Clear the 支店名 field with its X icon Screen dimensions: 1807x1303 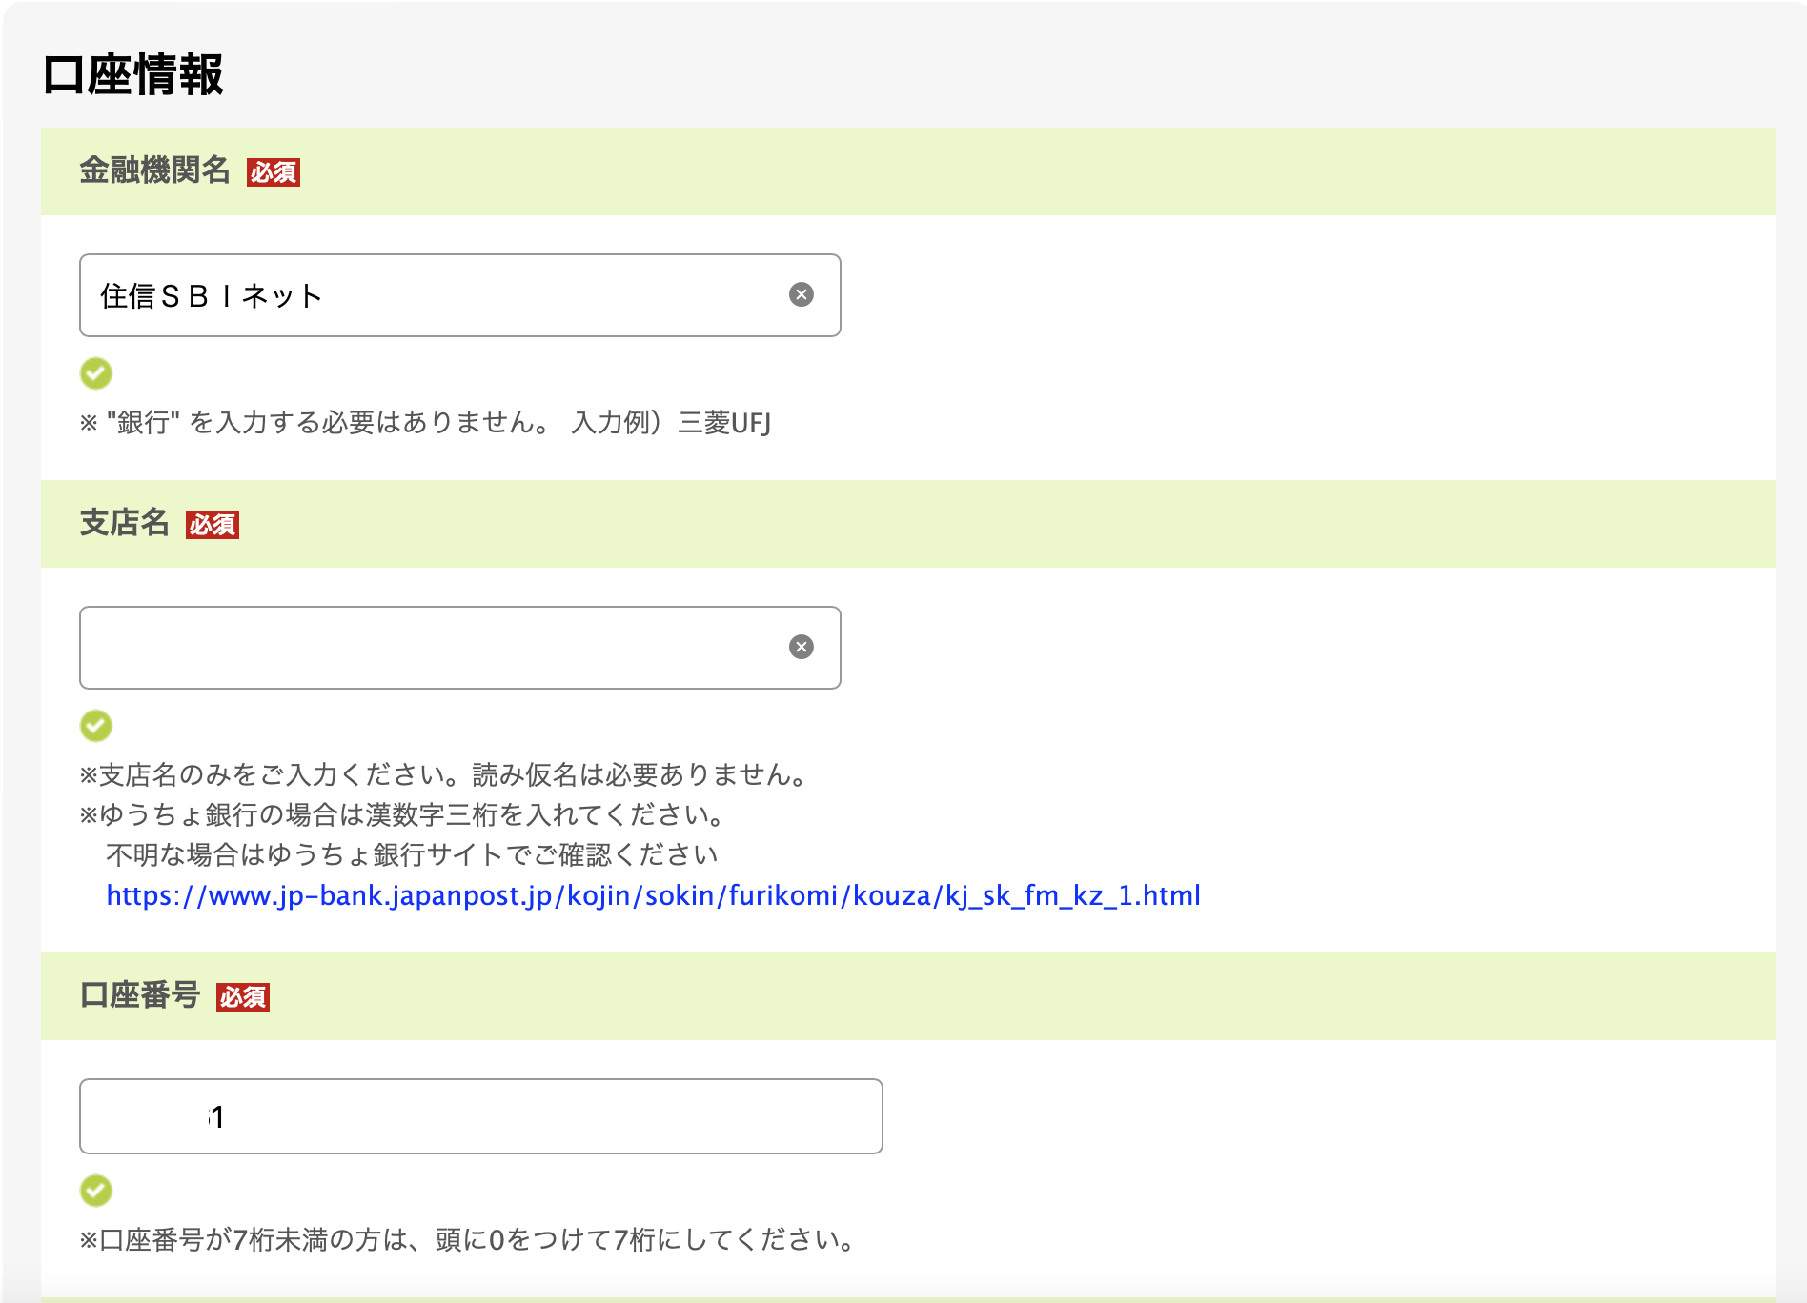[x=802, y=647]
